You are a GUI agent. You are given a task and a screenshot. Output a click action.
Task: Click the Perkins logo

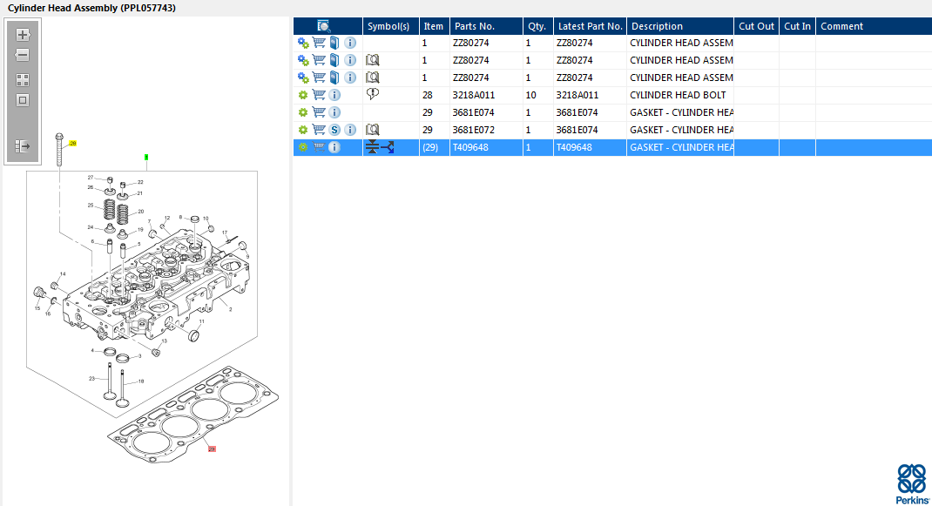pyautogui.click(x=912, y=484)
